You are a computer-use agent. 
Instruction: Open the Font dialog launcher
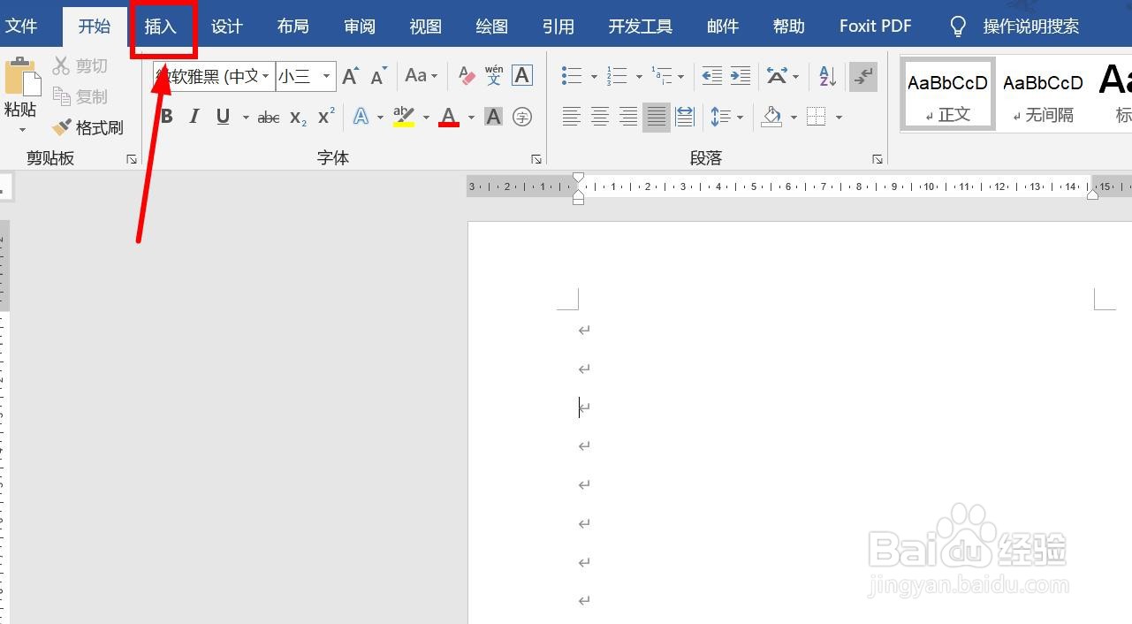point(537,158)
